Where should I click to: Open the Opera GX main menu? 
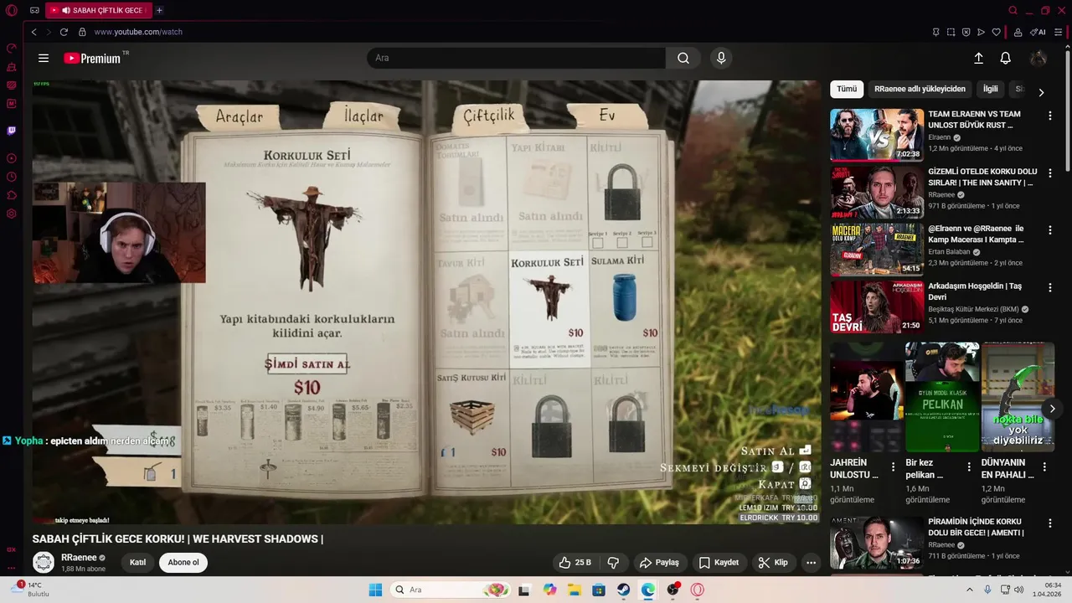pyautogui.click(x=12, y=10)
